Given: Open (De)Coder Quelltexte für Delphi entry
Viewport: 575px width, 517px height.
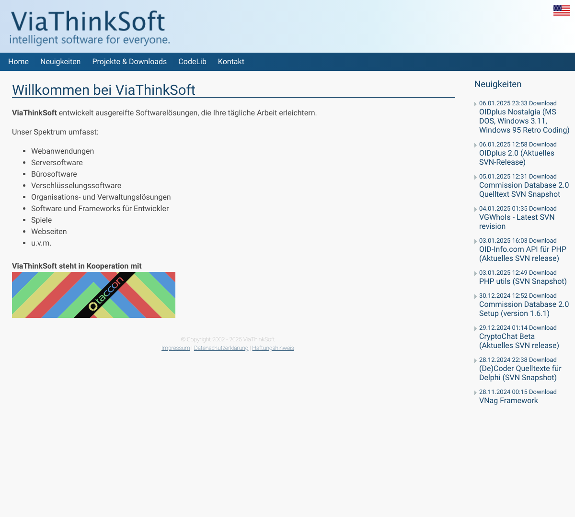Looking at the screenshot, I should (520, 373).
